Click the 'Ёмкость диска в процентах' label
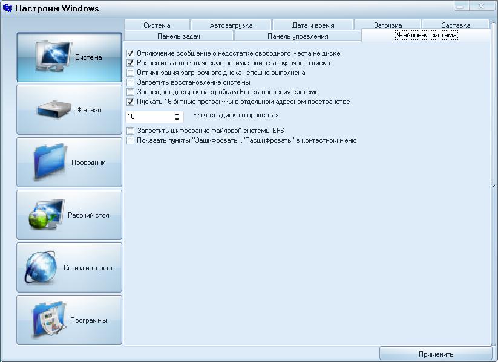Screen dimensions: 498x362 click(x=235, y=115)
